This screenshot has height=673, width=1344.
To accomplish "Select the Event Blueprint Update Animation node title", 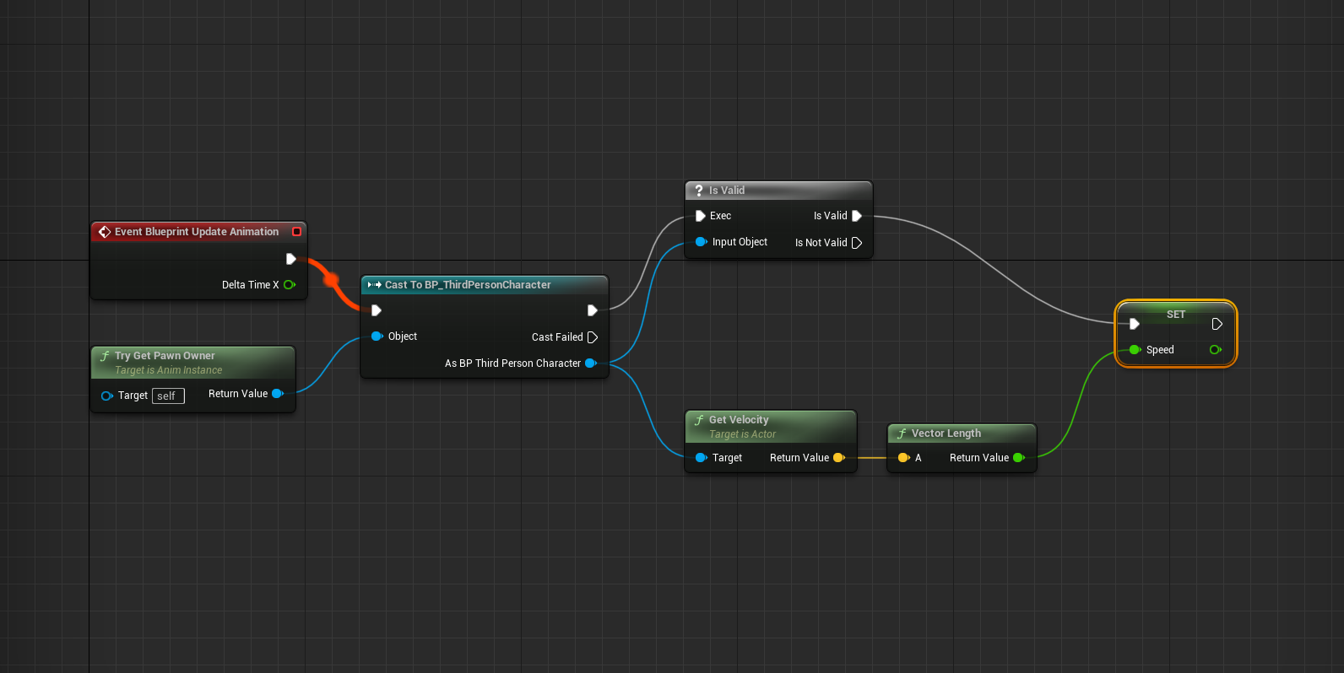I will pos(197,232).
